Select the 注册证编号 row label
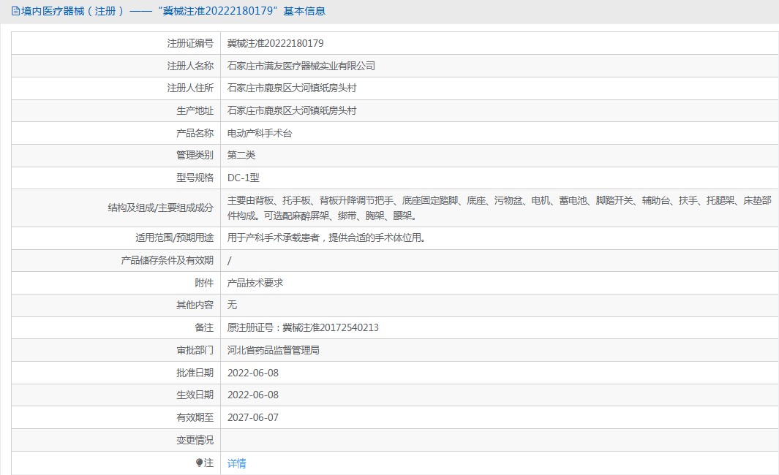Image resolution: width=779 pixels, height=475 pixels. point(189,42)
